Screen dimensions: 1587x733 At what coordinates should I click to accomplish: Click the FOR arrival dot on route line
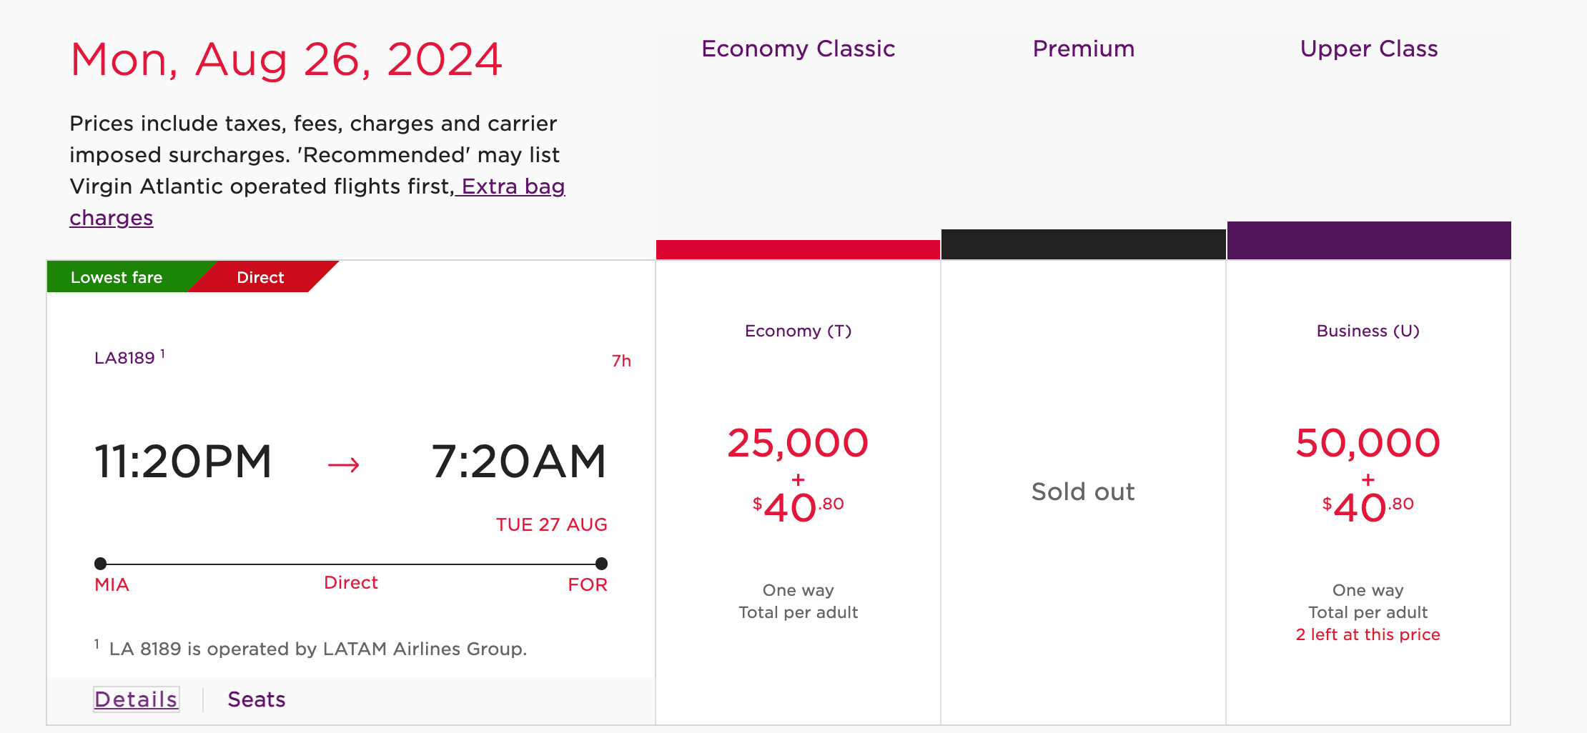601,564
